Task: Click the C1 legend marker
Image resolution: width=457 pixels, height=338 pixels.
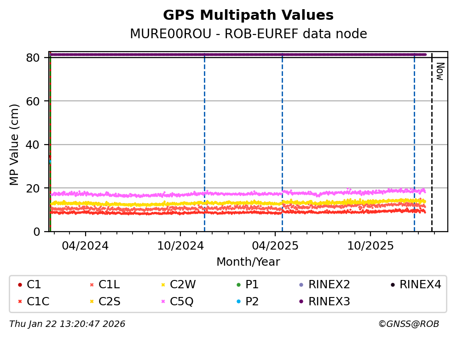Action: (20, 285)
